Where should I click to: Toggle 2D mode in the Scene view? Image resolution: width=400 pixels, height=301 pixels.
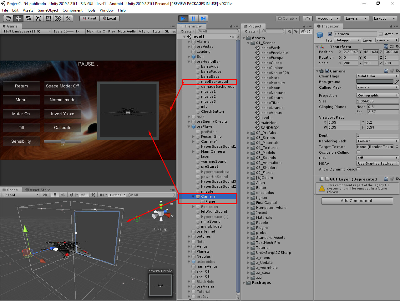pyautogui.click(x=45, y=195)
